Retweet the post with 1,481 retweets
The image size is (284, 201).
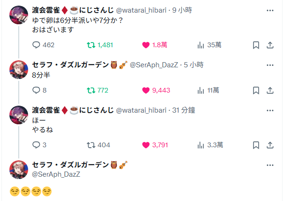pos(91,45)
